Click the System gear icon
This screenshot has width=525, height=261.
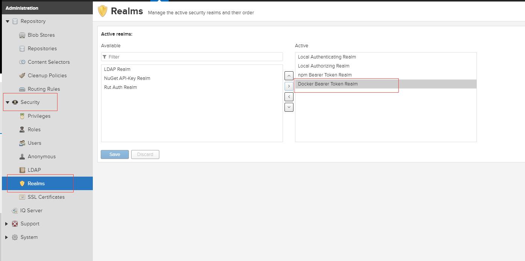[15, 237]
